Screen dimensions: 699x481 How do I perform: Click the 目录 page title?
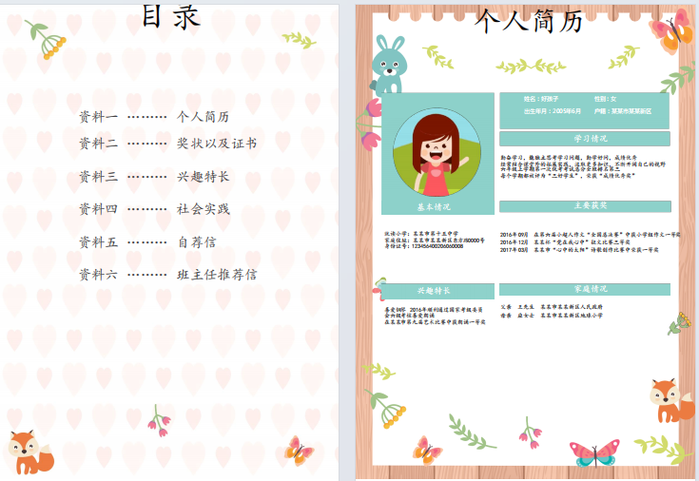(x=171, y=16)
